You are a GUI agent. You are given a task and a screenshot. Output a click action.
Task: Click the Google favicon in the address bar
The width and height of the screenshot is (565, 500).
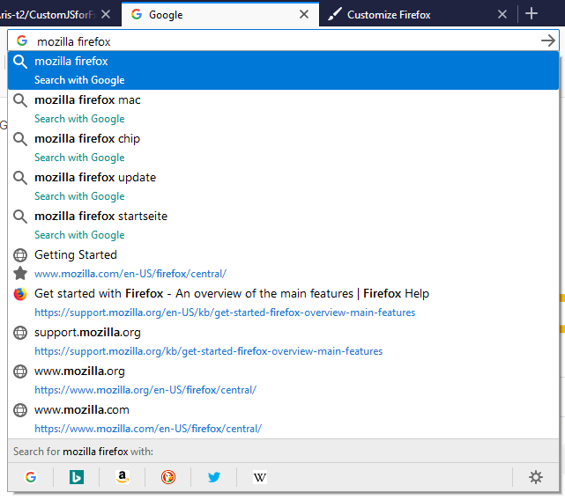pyautogui.click(x=22, y=40)
